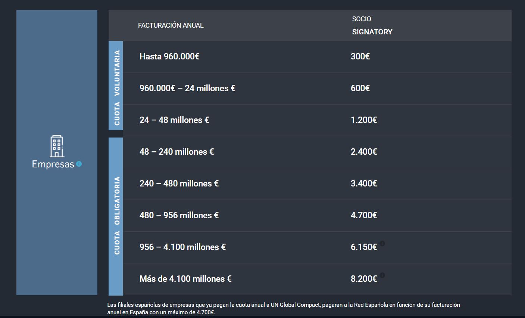Open the info icon next to 8.200€
This screenshot has width=525, height=318.
pos(382,275)
